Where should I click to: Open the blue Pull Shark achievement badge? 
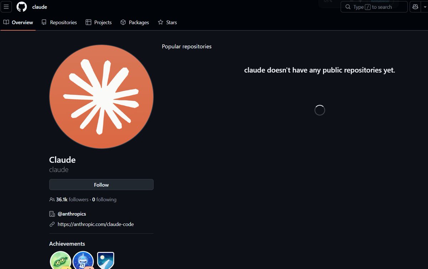pos(83,261)
